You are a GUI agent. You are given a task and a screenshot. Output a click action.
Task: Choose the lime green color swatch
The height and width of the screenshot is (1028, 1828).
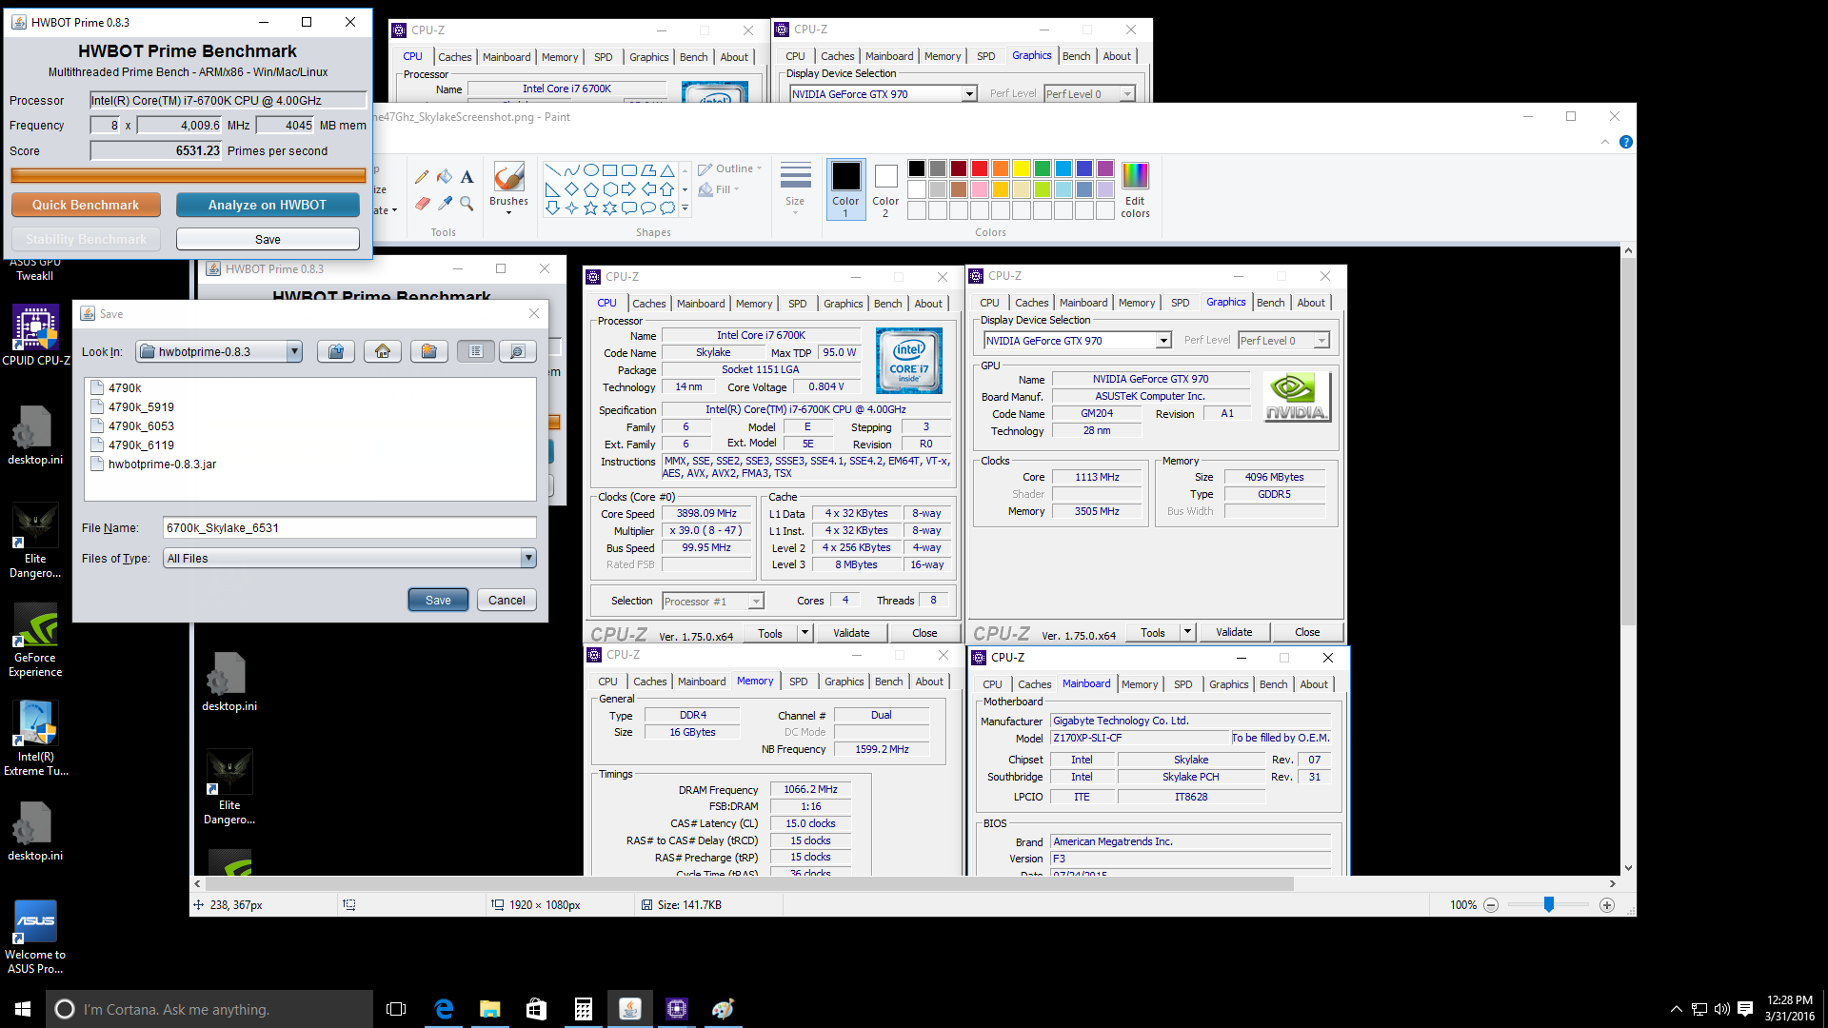(1042, 189)
